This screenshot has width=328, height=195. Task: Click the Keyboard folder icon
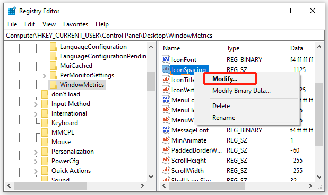[45, 123]
